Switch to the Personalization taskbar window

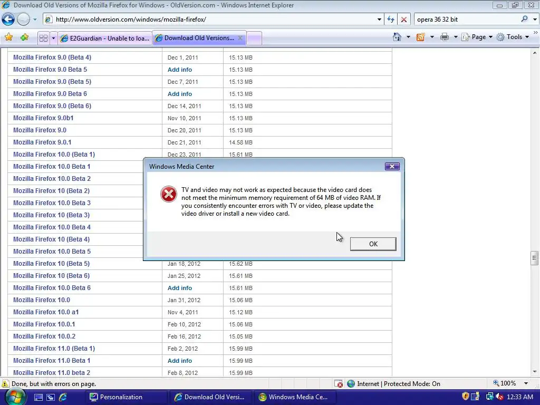click(x=126, y=397)
